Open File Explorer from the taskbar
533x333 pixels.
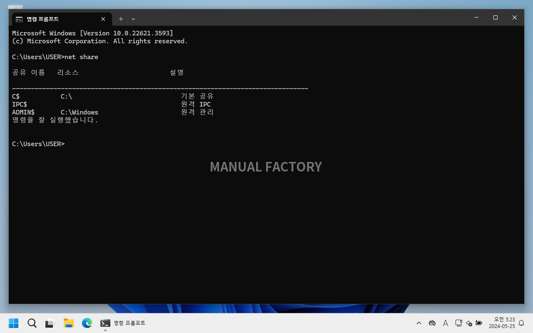coord(68,323)
